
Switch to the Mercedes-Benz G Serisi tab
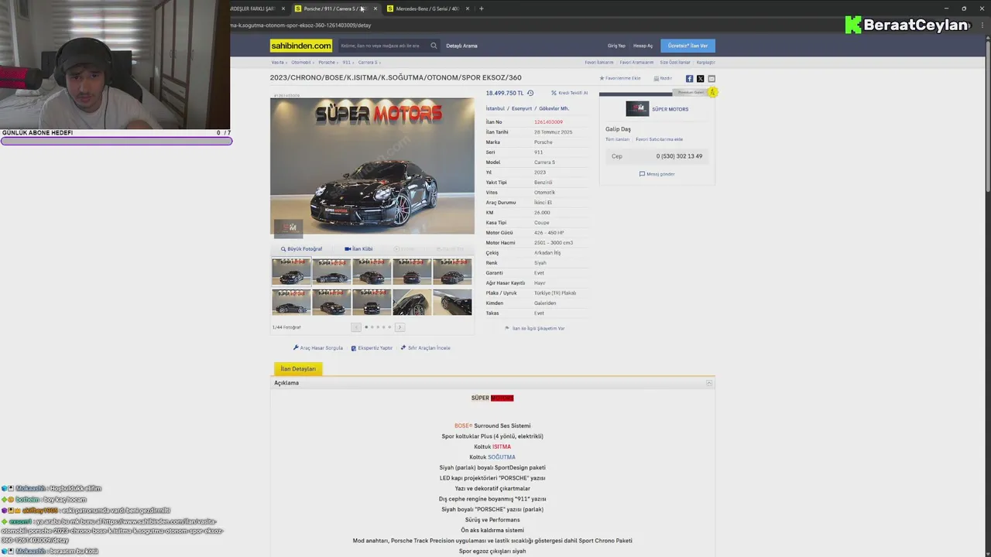coord(427,9)
